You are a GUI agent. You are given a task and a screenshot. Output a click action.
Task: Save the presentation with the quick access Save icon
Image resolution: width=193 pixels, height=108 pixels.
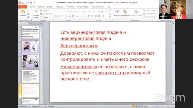(x=24, y=3)
